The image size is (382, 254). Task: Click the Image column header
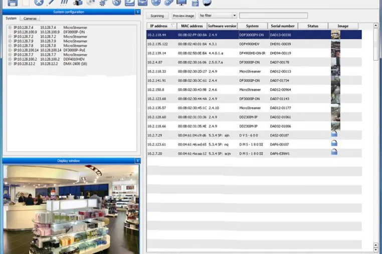[343, 26]
